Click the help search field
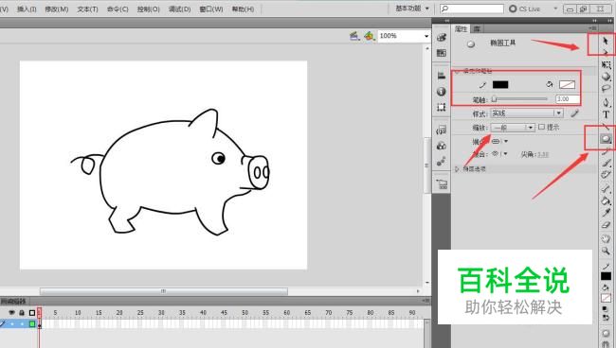Screen dimensions: 616x348 (x=471, y=9)
